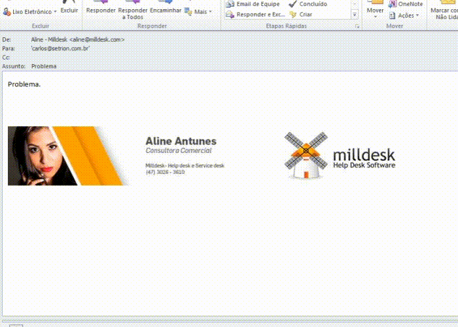Click the Responder e Excluir icon
This screenshot has width=458, height=327.
pos(230,14)
